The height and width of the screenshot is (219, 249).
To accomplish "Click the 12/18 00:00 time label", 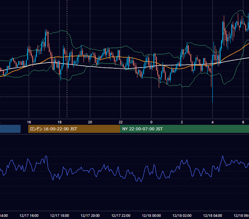I will coord(151,215).
